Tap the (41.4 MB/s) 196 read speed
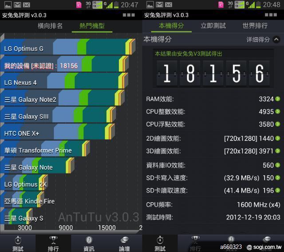Viewport: 284px width, 252px height. pyautogui.click(x=248, y=190)
